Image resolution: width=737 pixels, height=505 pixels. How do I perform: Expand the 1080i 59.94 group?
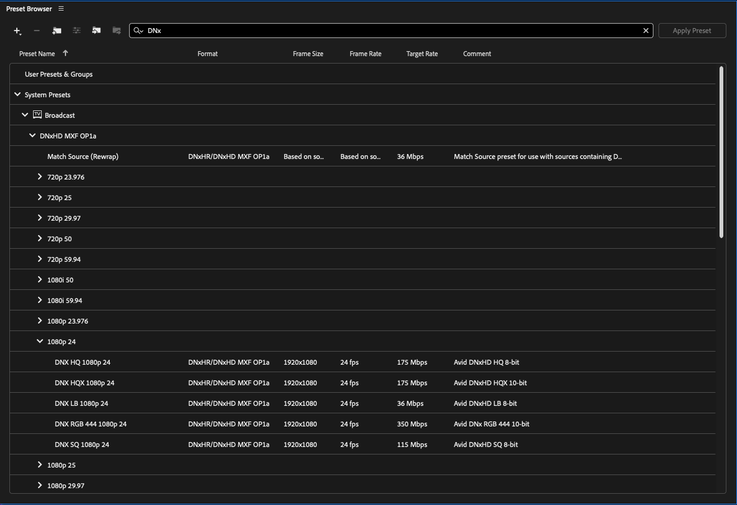pos(40,300)
